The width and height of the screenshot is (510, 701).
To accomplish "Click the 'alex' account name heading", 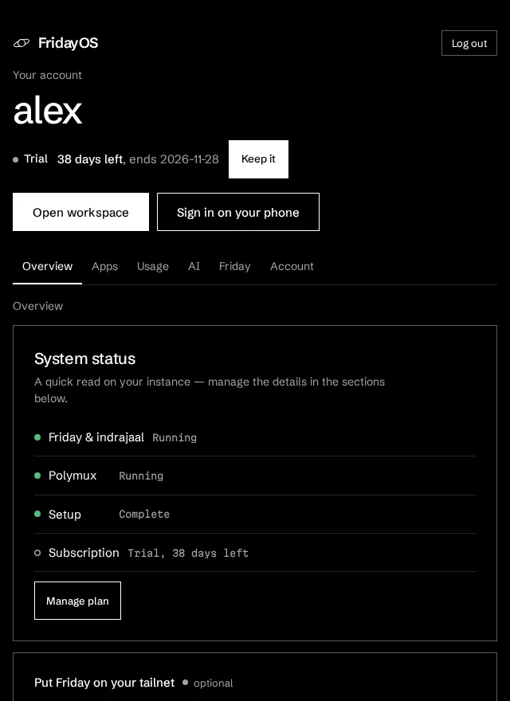I will coord(48,111).
